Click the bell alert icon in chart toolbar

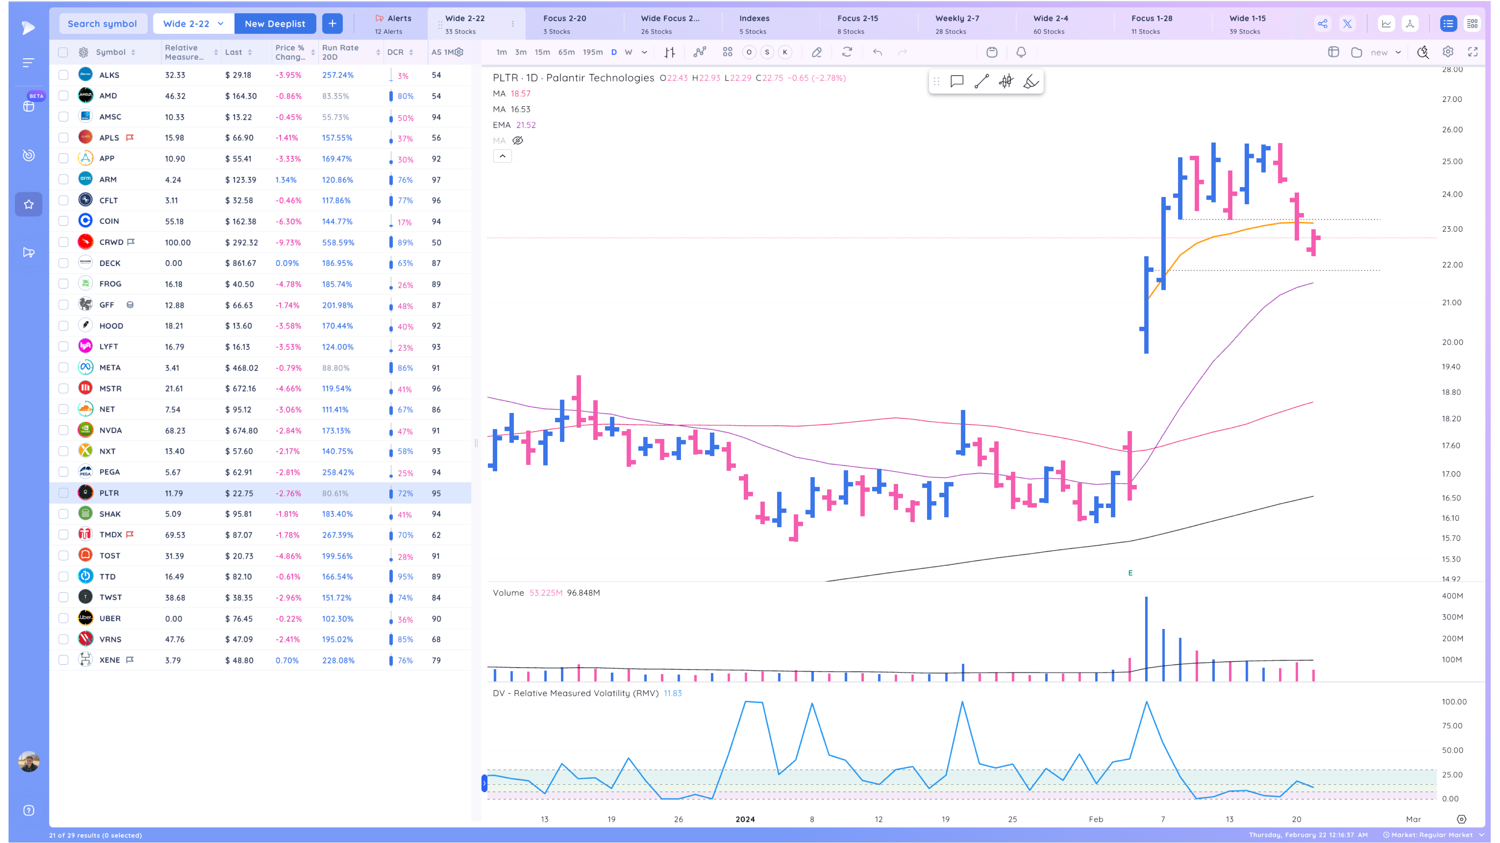[x=1021, y=52]
